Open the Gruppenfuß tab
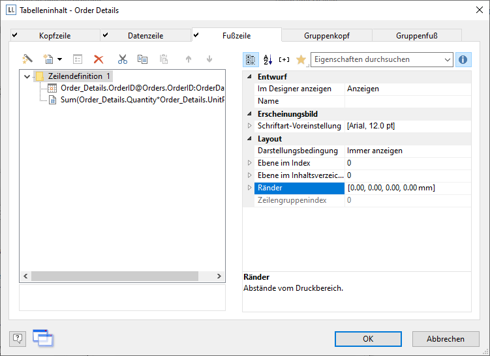 coord(416,36)
